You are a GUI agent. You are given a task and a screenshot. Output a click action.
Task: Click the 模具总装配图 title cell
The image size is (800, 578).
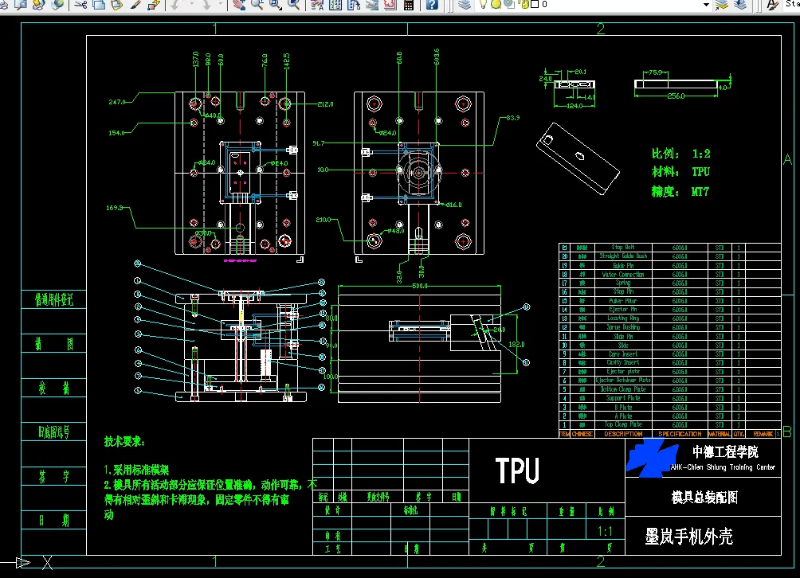pos(704,497)
